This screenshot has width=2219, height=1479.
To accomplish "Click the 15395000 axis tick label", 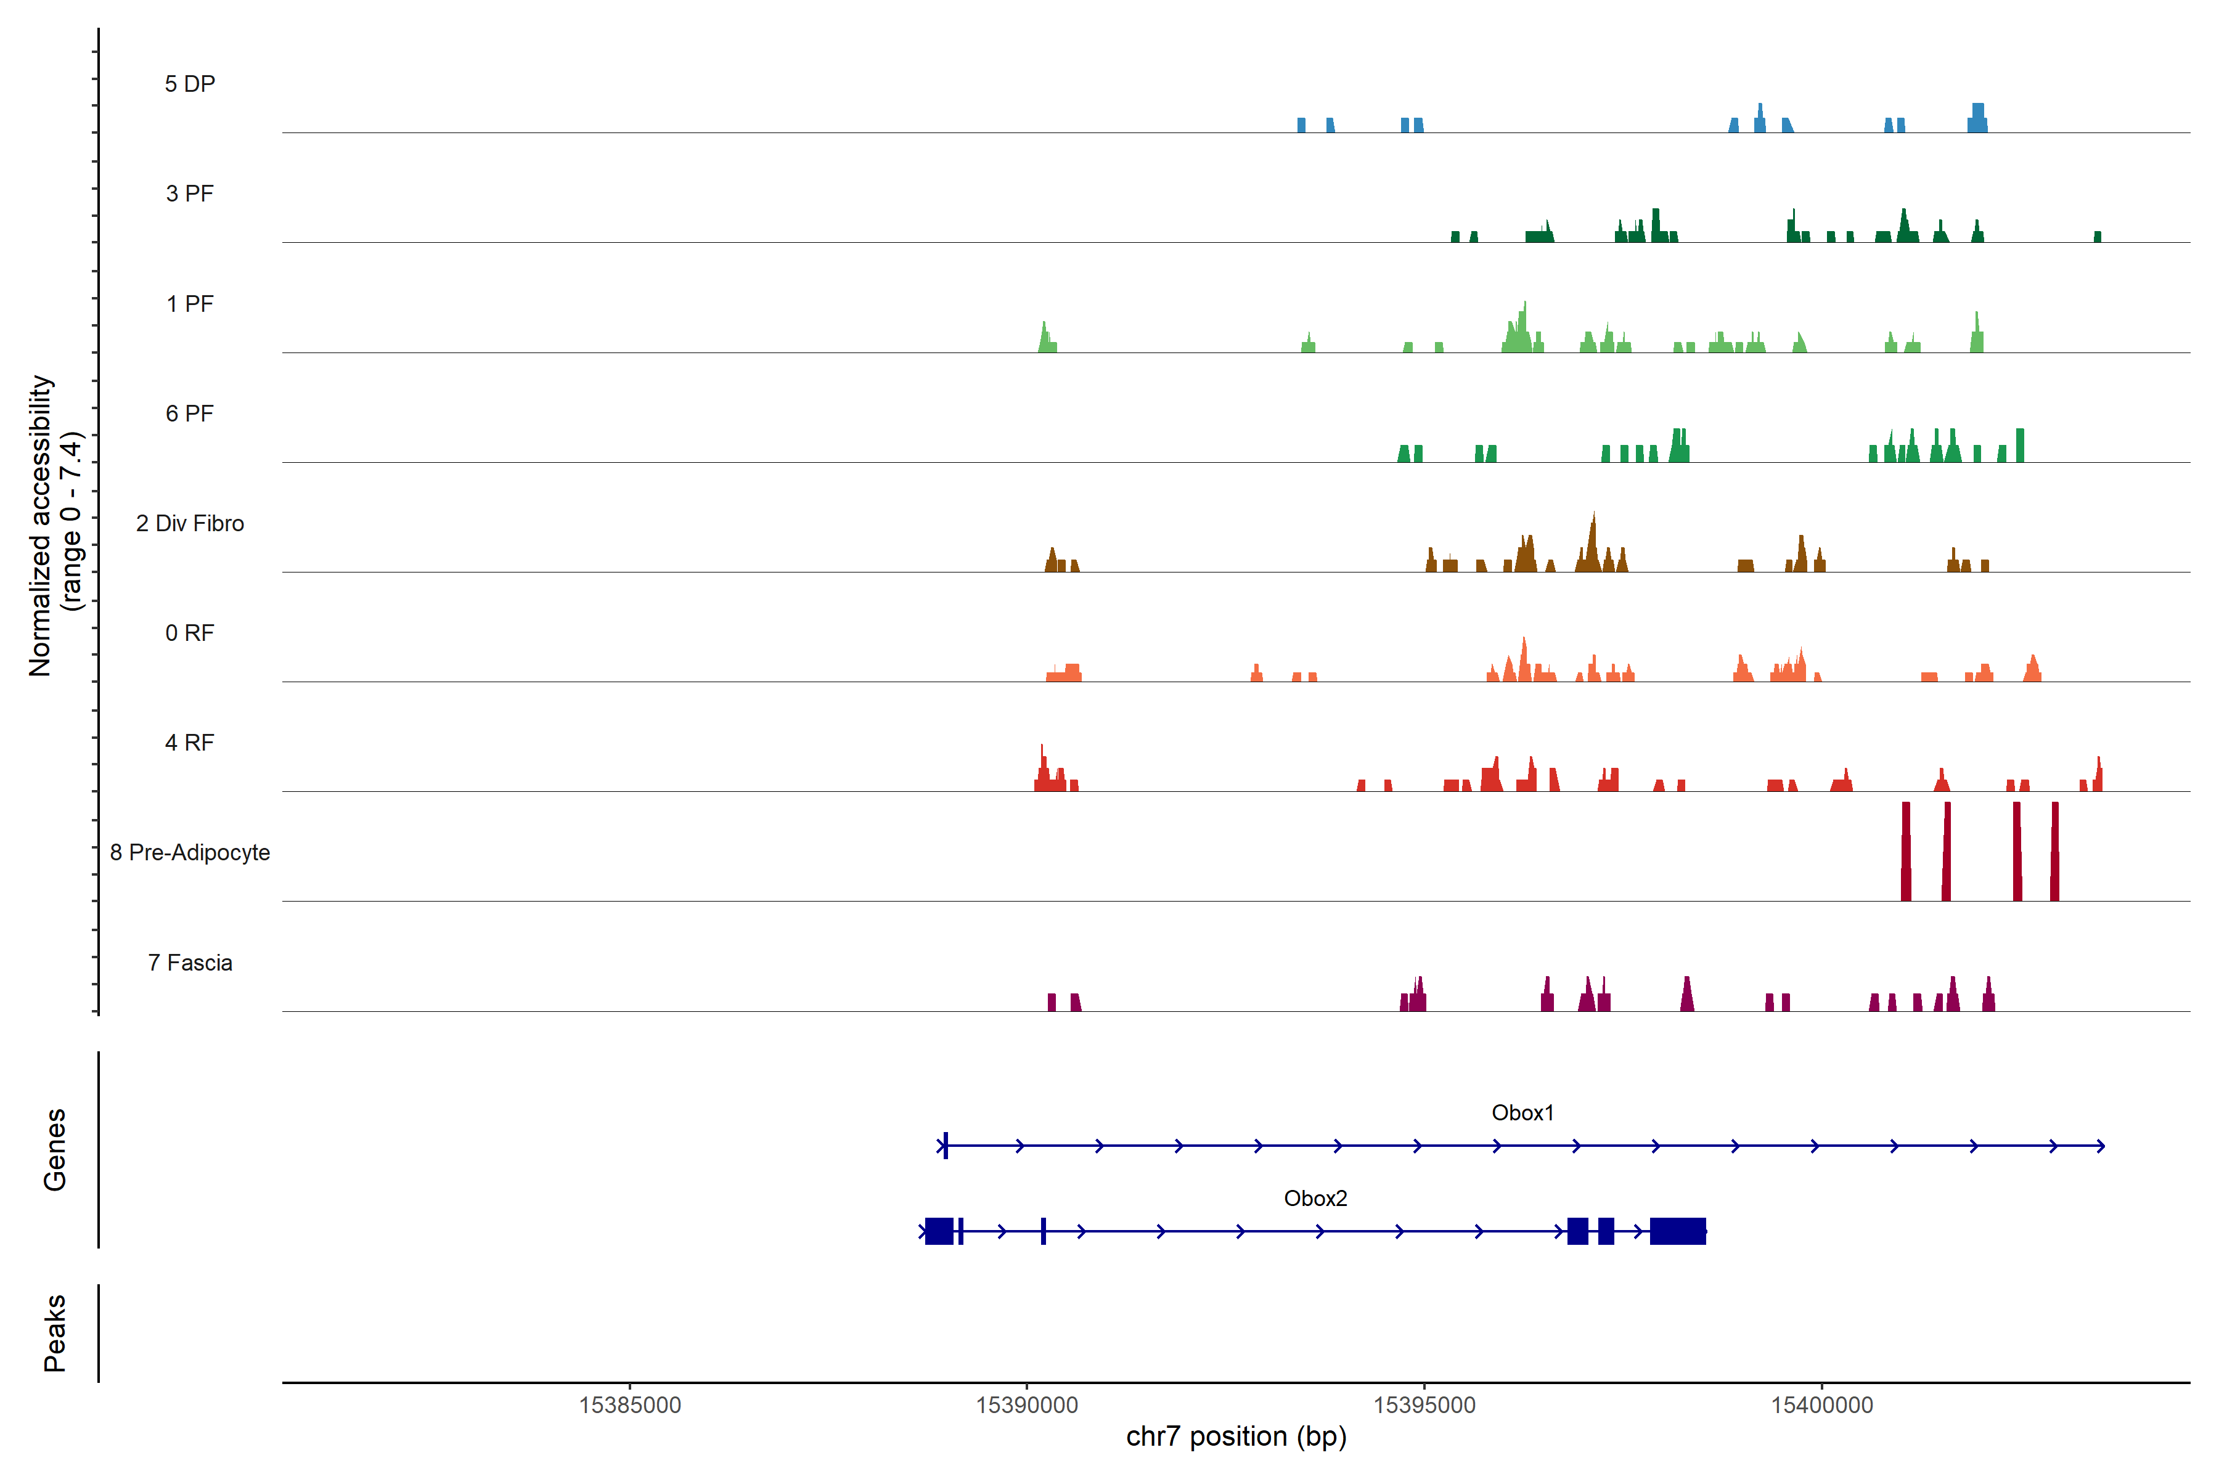I will 1424,1404.
